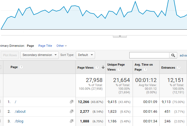
Task: Open the Secondary dimension dropdown
Action: (x=40, y=55)
